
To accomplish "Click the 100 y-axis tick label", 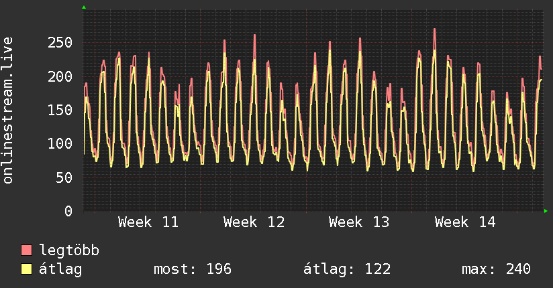I will (60, 143).
